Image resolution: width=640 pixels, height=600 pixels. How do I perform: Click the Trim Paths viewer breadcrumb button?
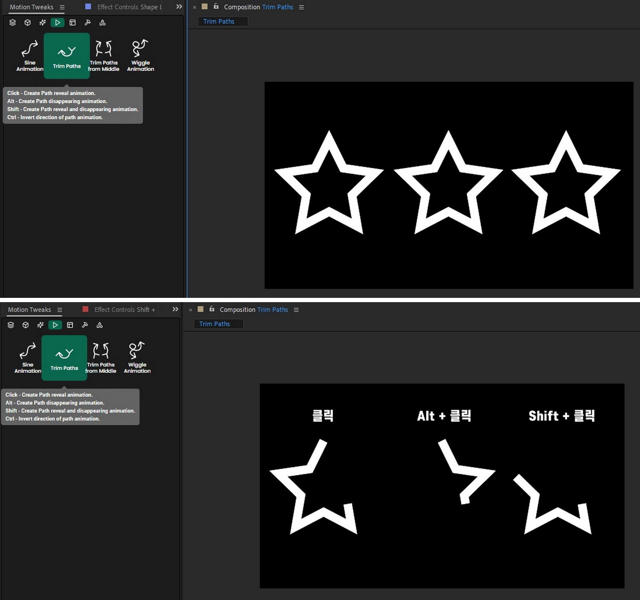tap(222, 21)
